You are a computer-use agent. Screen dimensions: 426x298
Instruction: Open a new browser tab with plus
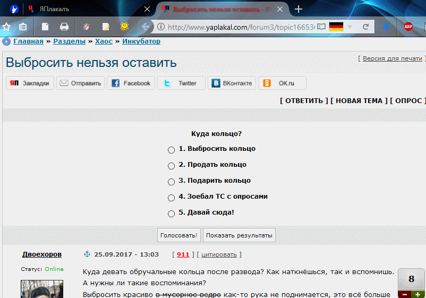tap(299, 9)
